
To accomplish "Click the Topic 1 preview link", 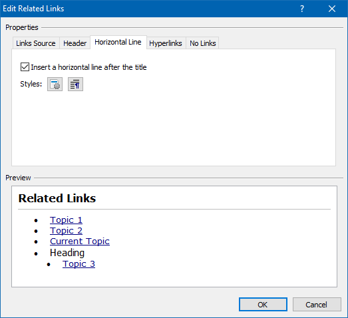I will pyautogui.click(x=66, y=220).
